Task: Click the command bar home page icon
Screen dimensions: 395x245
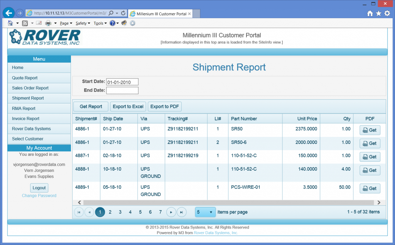Action: tap(10, 23)
